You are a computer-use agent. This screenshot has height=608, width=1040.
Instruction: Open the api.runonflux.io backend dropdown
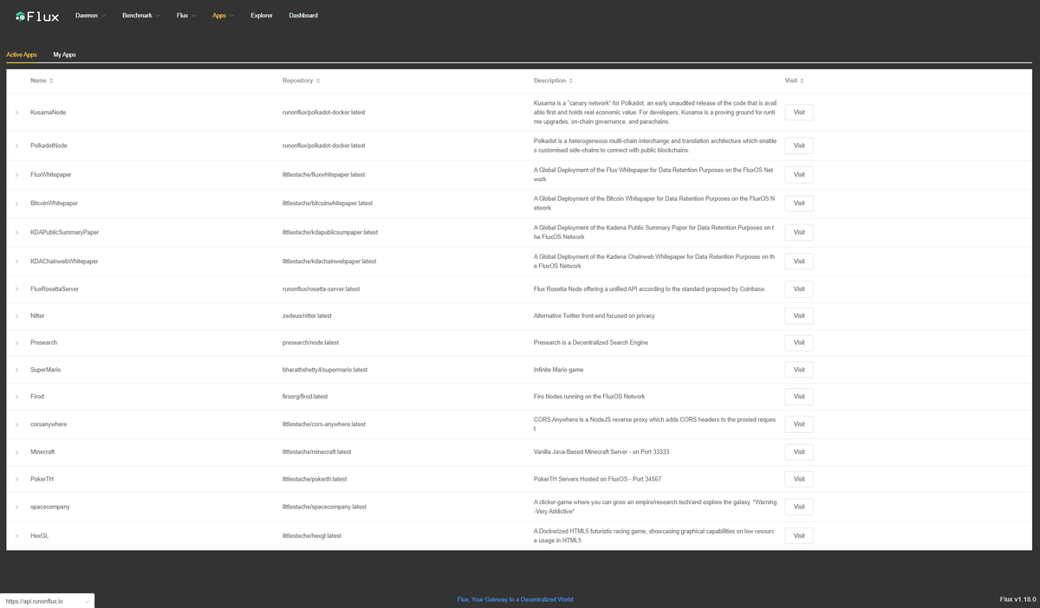[x=47, y=601]
